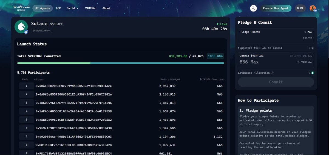Click Max in Pledge Points field
The image size is (329, 155).
[x=310, y=32]
